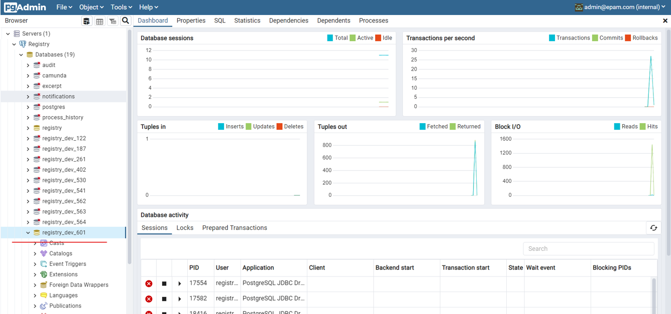Select the process_history database
This screenshot has width=671, height=314.
tap(63, 118)
